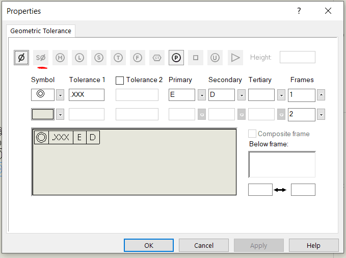Viewport: 346px width, 258px height.
Task: Click the second row Tolerance 2 field
Action: [137, 114]
